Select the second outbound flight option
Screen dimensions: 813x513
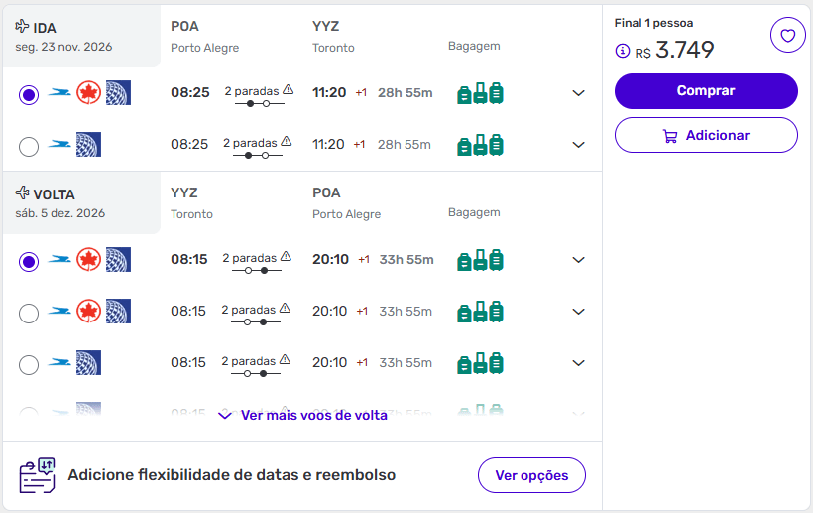pyautogui.click(x=29, y=146)
